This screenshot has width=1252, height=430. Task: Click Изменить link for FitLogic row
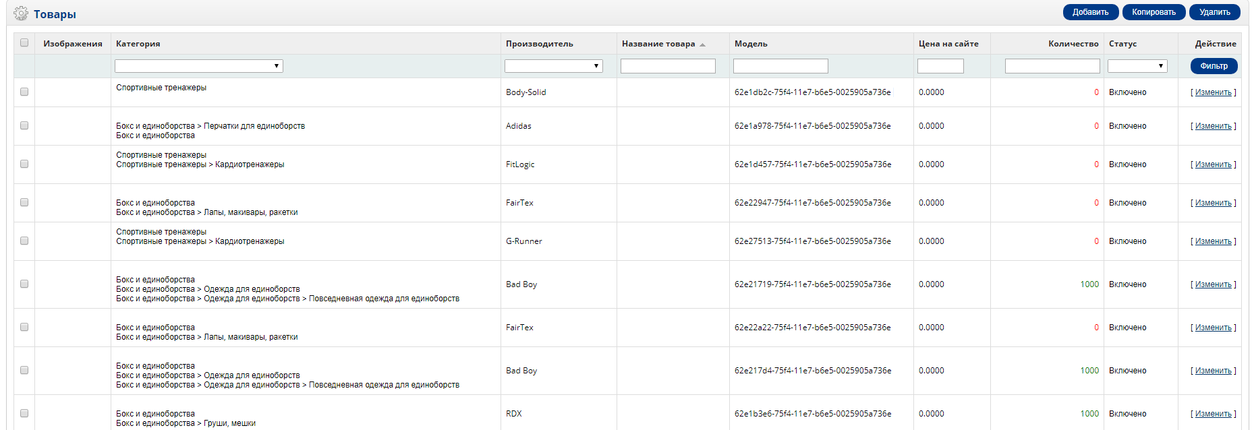click(x=1214, y=164)
